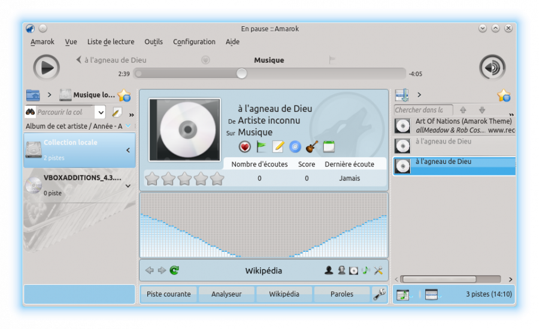539x329 pixels.
Task: Click binoculars icon in collection search
Action: pyautogui.click(x=31, y=112)
